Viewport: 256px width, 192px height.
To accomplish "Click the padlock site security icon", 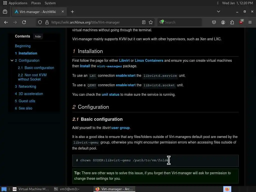I will tap(47, 22).
